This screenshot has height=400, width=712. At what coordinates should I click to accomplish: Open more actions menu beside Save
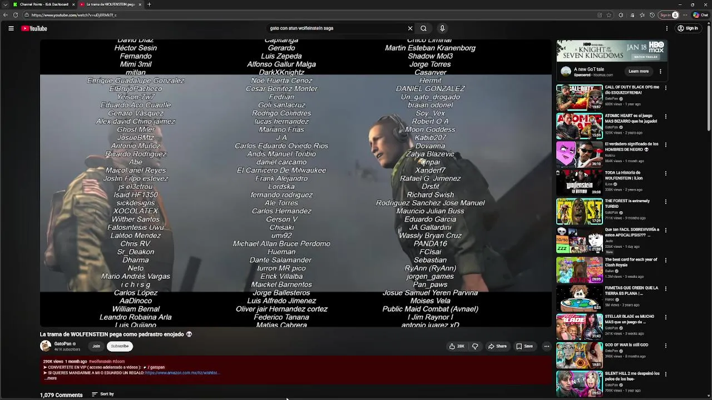pos(546,346)
